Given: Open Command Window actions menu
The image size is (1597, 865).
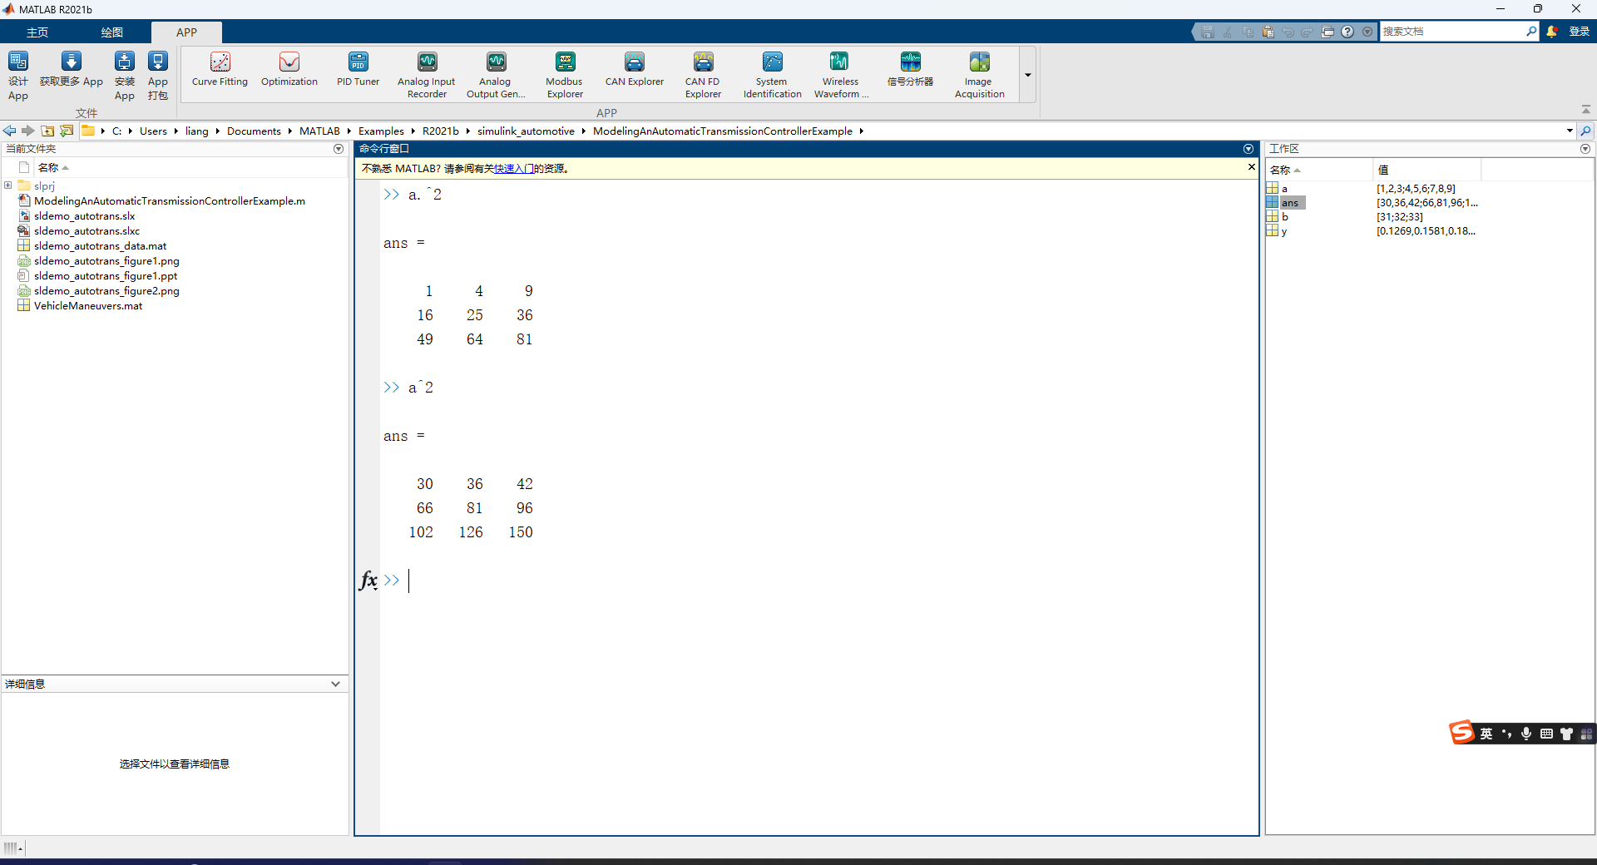Looking at the screenshot, I should click(1248, 149).
